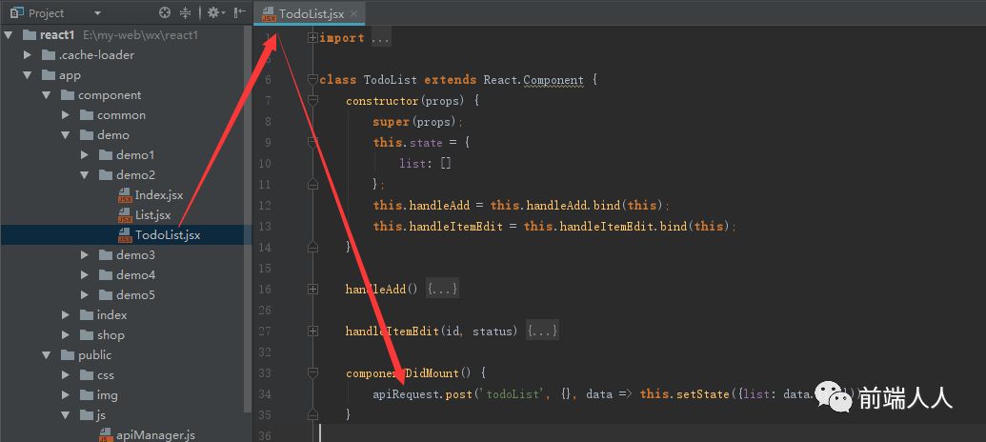
Task: Click the Project panel vertical scrollbar
Action: click(249, 220)
